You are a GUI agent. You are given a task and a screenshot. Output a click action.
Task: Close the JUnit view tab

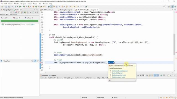tap(21, 10)
